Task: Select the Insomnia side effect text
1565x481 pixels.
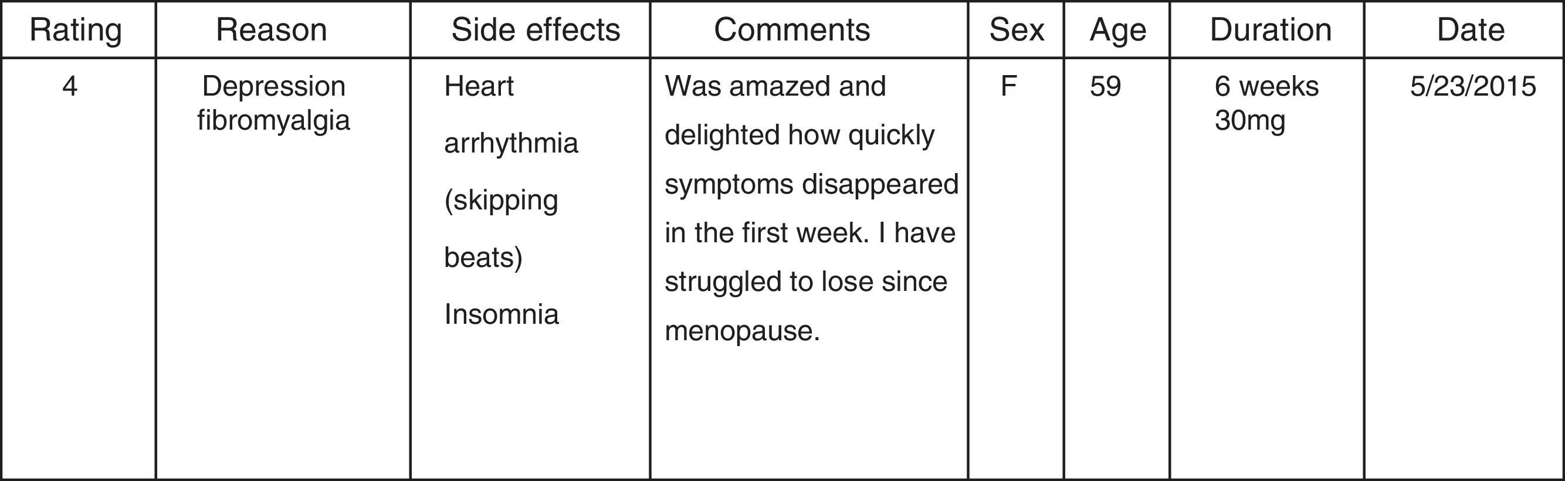Action: (501, 314)
